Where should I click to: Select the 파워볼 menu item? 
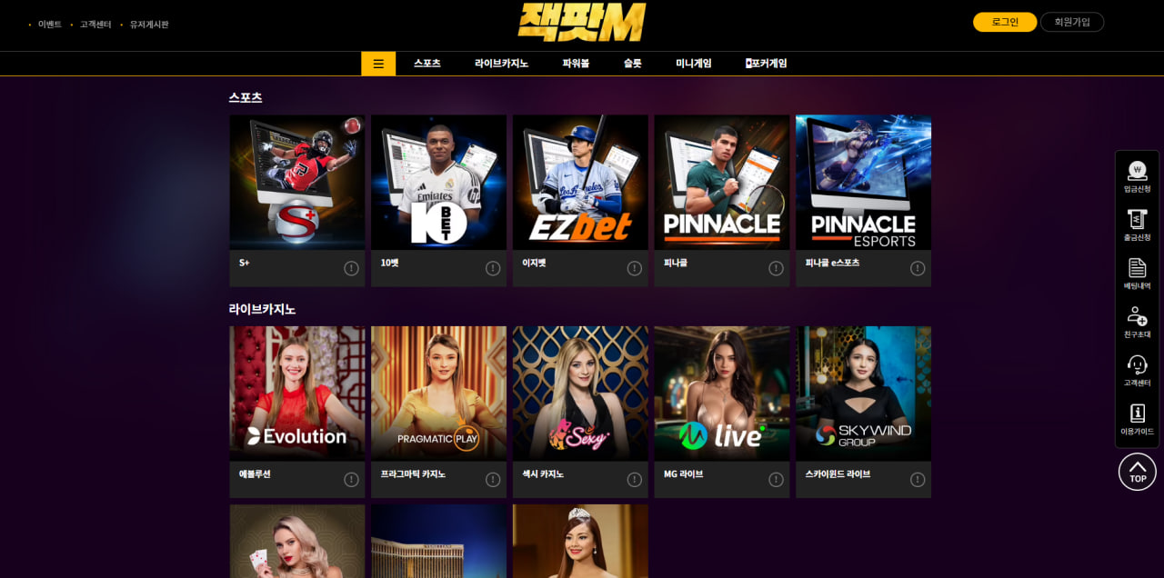point(576,64)
